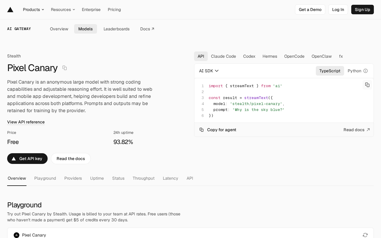Switch to the OpenCode tab
Image resolution: width=381 pixels, height=238 pixels.
(x=294, y=56)
